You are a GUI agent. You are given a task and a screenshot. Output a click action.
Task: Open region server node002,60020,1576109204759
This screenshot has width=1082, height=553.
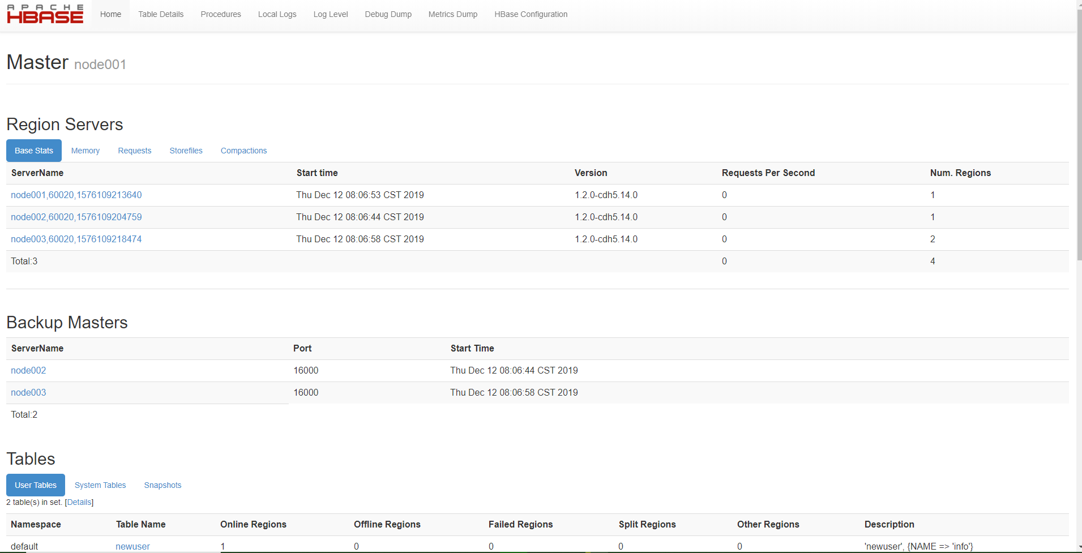(x=76, y=217)
